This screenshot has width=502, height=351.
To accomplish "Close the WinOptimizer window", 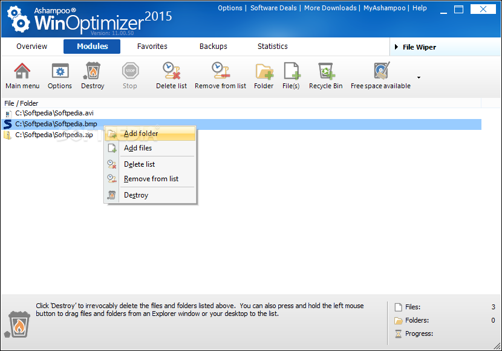I will point(483,9).
